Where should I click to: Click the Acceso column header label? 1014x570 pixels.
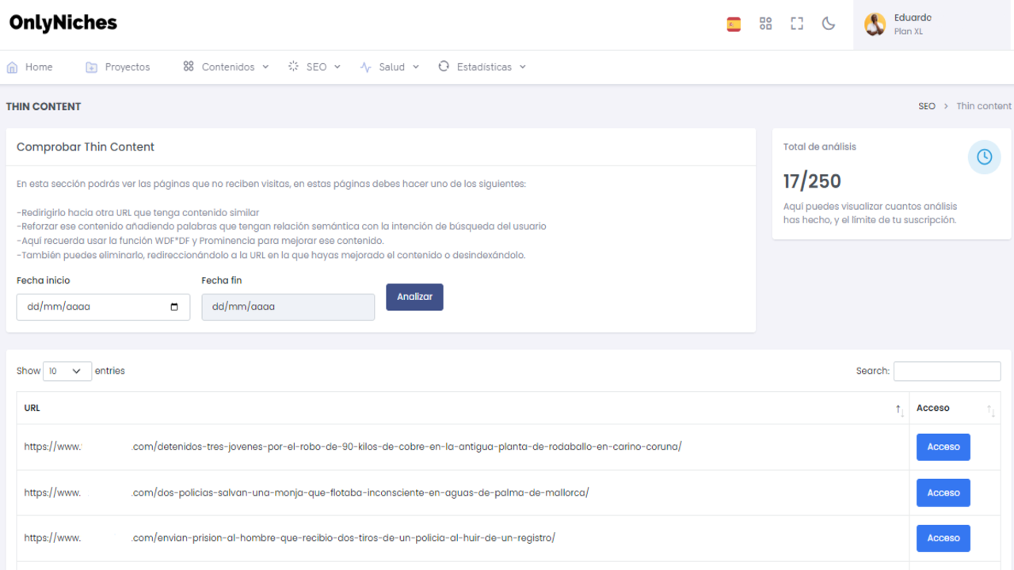933,408
